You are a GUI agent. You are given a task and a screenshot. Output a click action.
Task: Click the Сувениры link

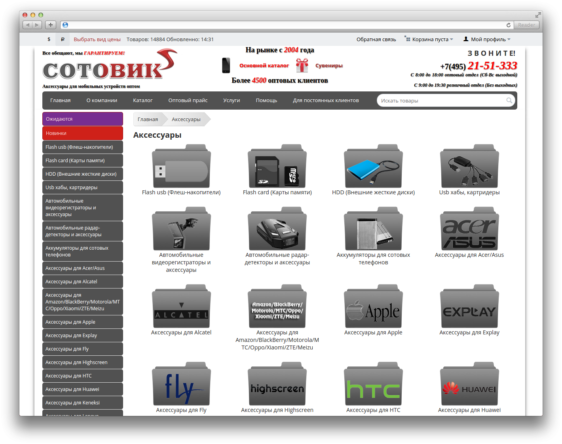tap(329, 66)
